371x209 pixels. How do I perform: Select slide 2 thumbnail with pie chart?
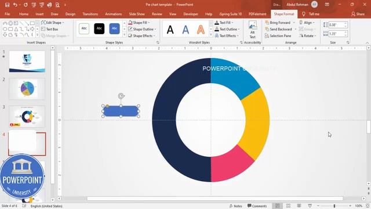(27, 89)
